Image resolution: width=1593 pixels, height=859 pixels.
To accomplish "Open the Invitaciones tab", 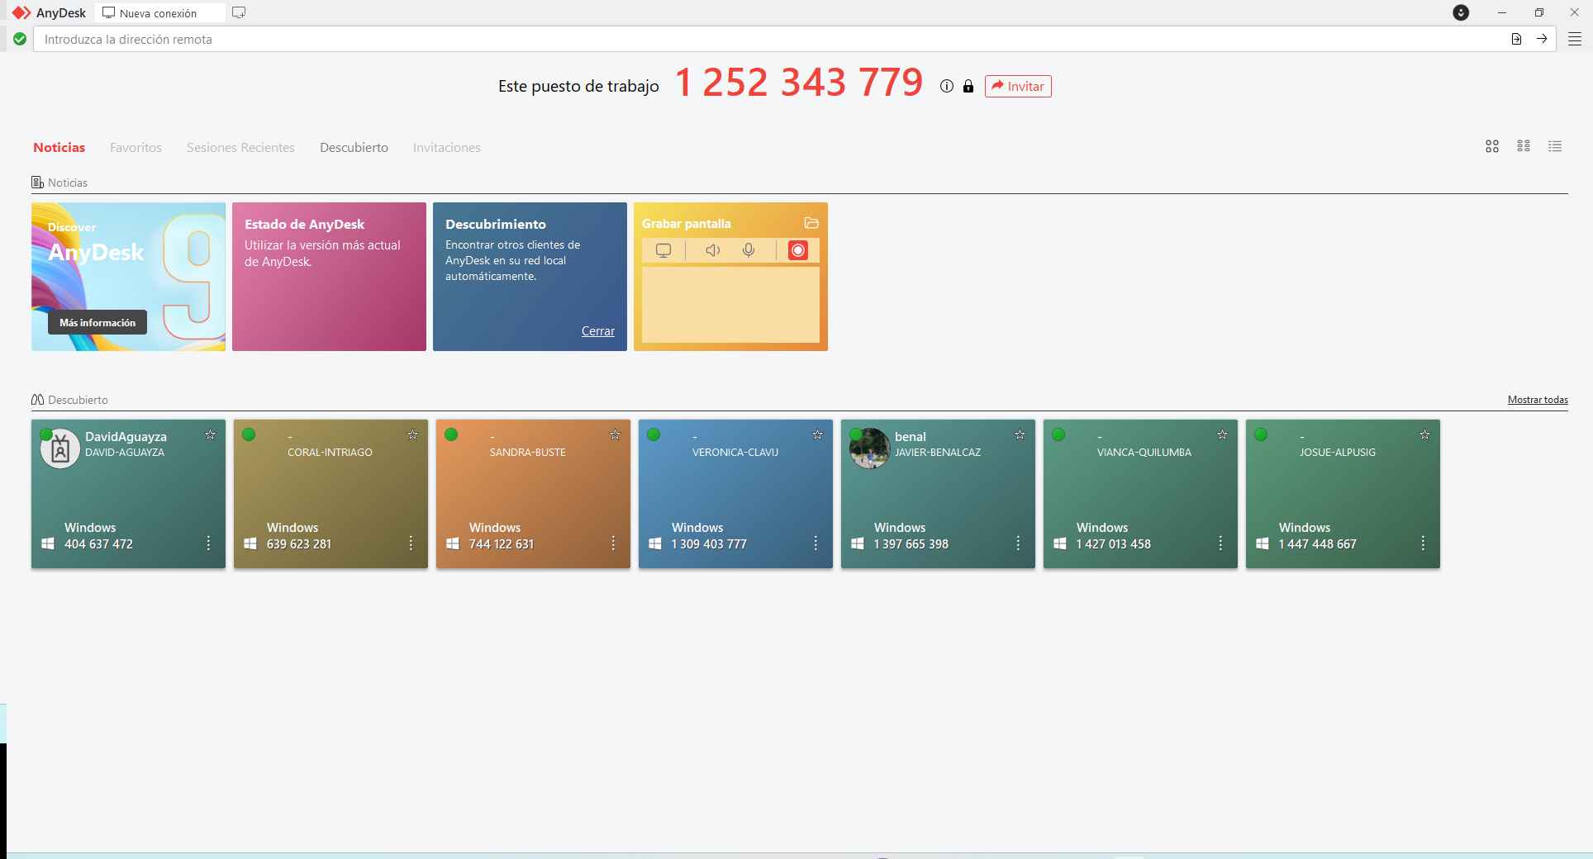I will [447, 147].
